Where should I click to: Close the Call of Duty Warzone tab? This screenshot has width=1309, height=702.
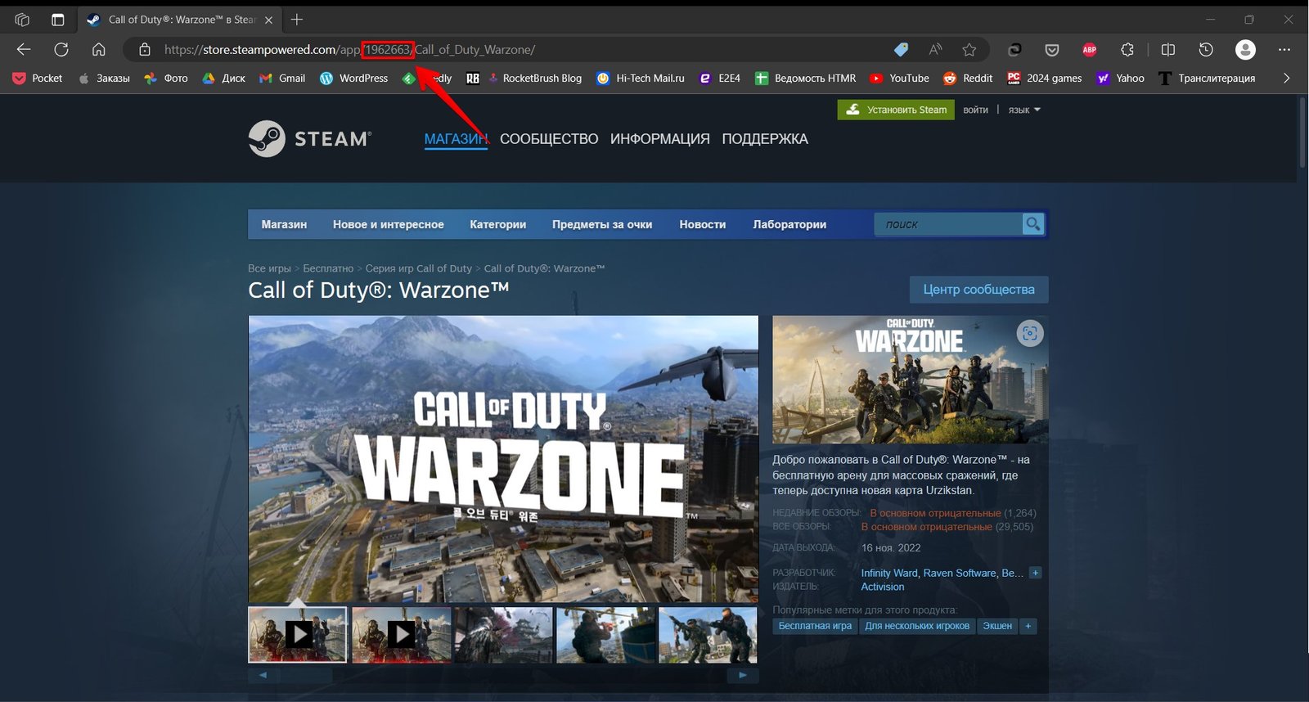click(x=268, y=20)
